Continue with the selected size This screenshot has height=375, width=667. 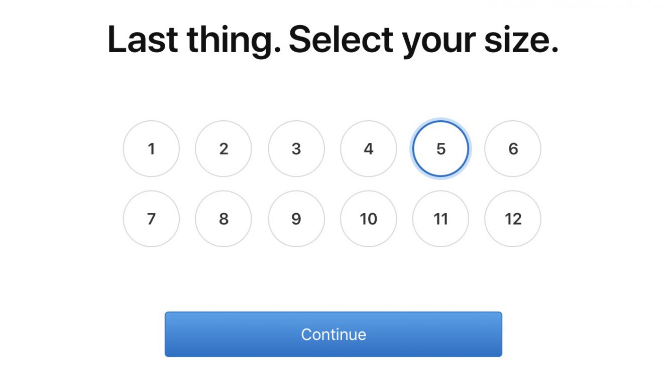tap(333, 334)
